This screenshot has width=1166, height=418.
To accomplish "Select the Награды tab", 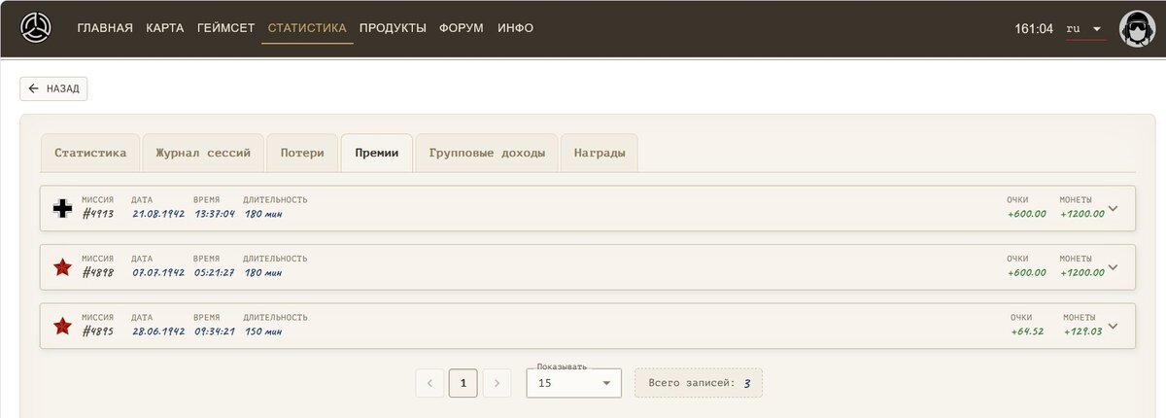I will tap(600, 153).
